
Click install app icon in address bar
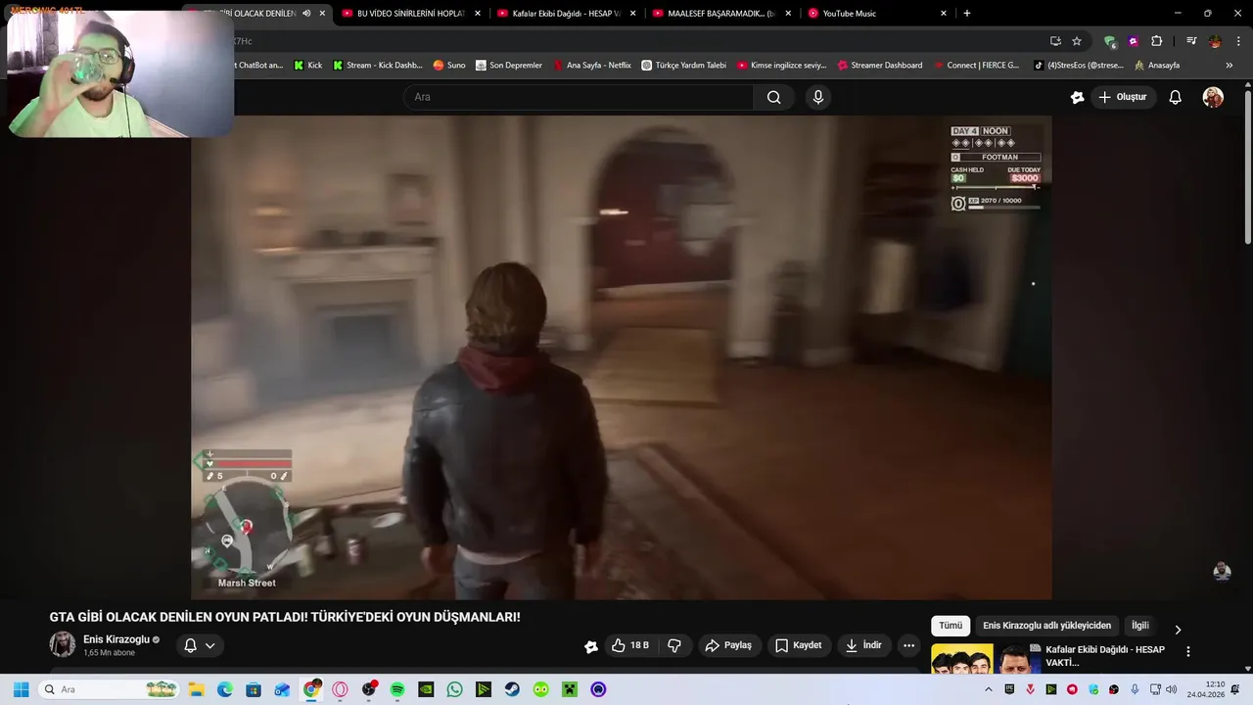(1055, 41)
